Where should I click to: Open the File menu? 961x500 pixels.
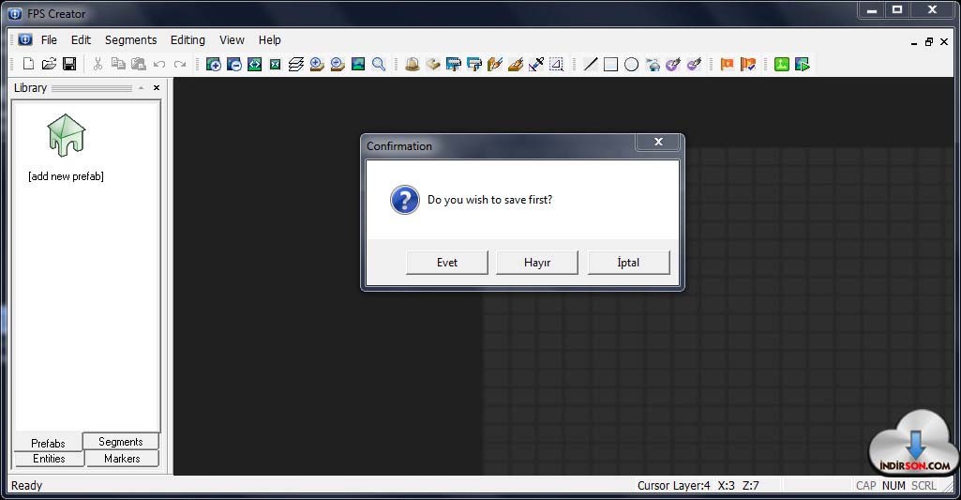49,40
